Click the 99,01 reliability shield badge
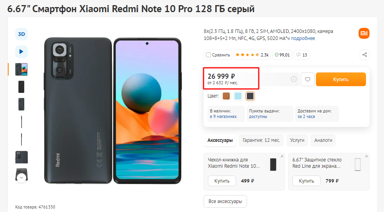Screen dimensions: 384x212 point(282,55)
